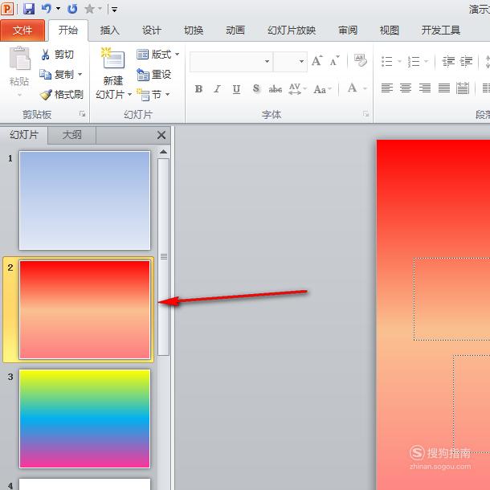
Task: Toggle align text left
Action: [x=387, y=88]
